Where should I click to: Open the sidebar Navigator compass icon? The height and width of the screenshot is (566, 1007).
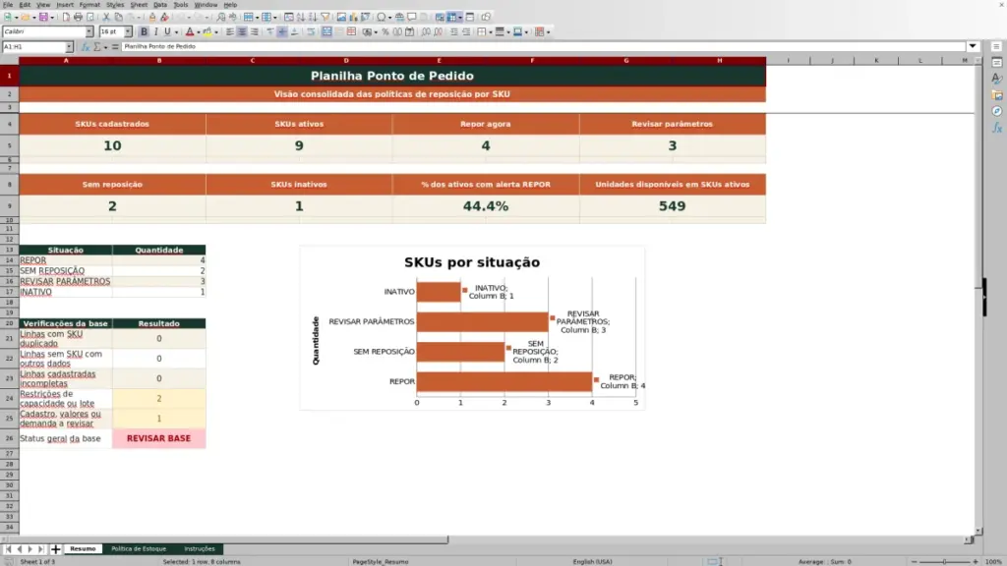click(x=997, y=112)
